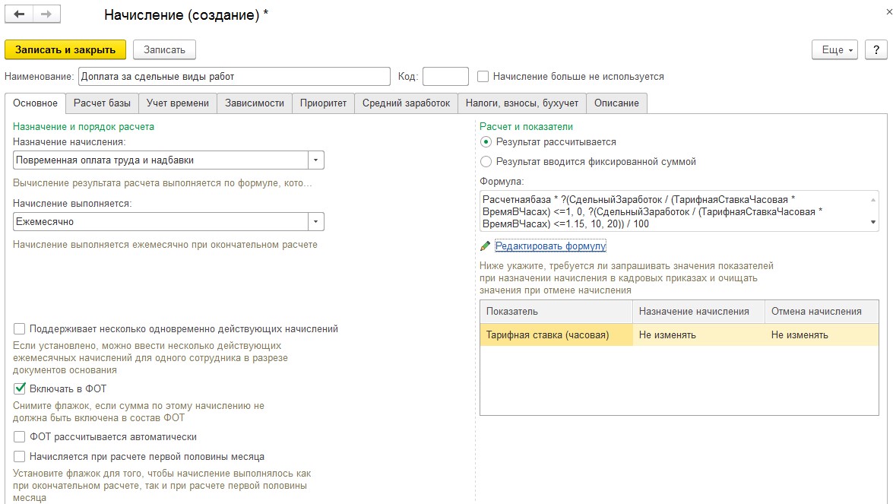893x504 pixels.
Task: Uncheck the 'Включать в ФОТ' checkbox
Action: 20,388
